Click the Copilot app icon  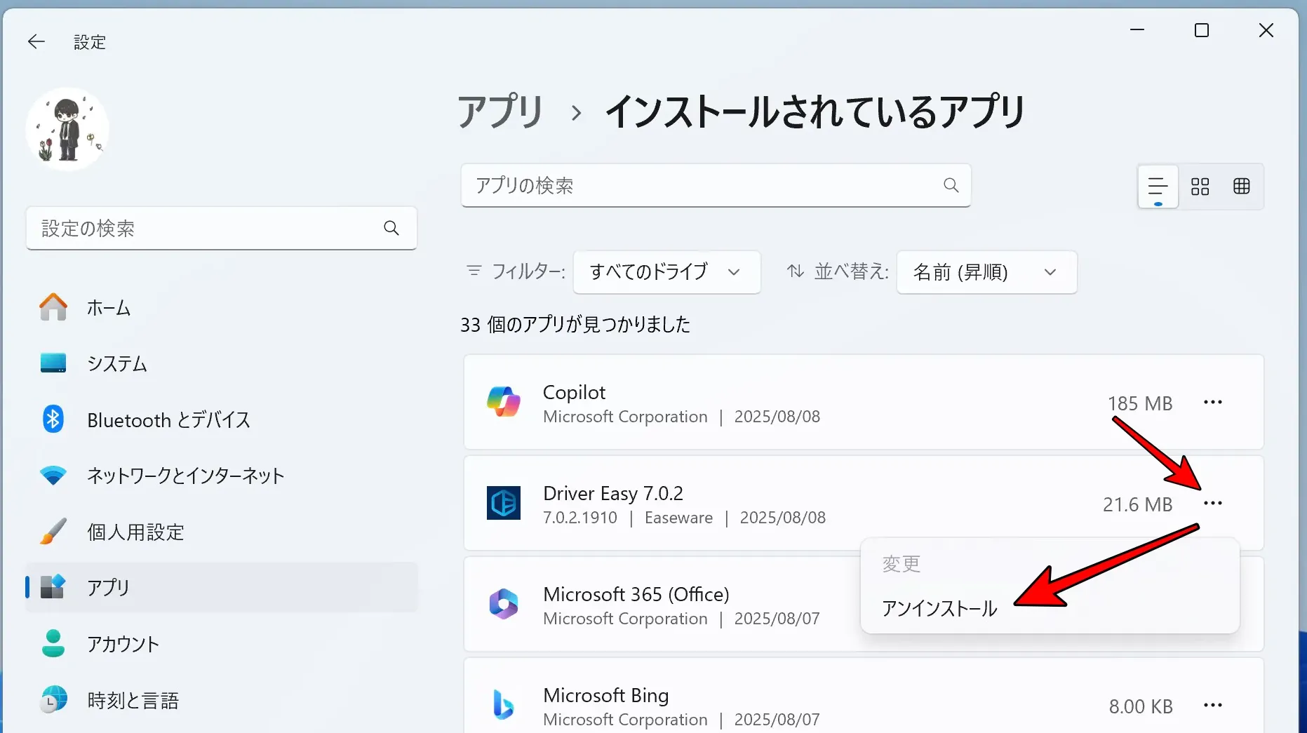tap(504, 402)
